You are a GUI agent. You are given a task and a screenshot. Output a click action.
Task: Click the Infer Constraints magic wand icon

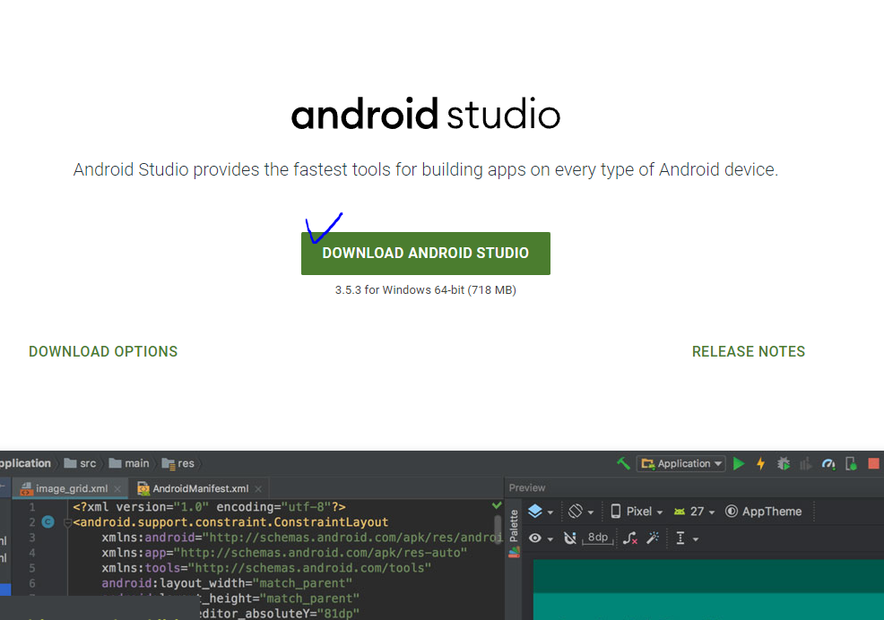pyautogui.click(x=653, y=538)
